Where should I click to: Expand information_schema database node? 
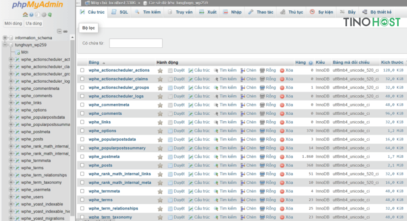pos(5,38)
